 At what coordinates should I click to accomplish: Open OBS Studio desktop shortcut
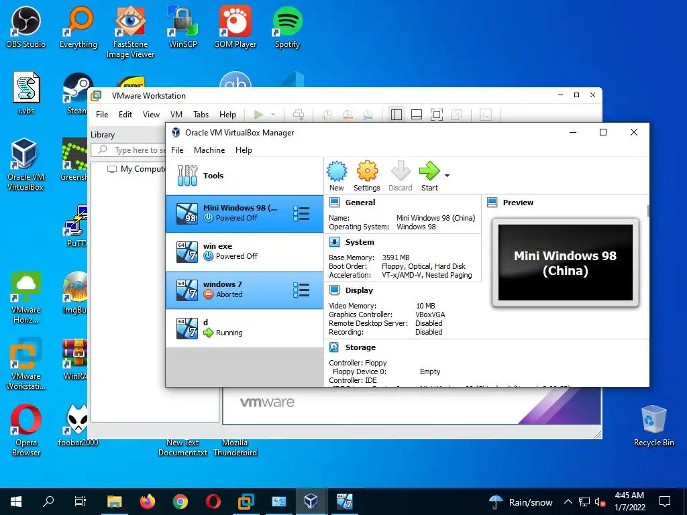[x=26, y=27]
